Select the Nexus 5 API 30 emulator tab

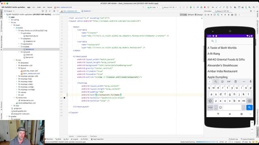(222, 11)
